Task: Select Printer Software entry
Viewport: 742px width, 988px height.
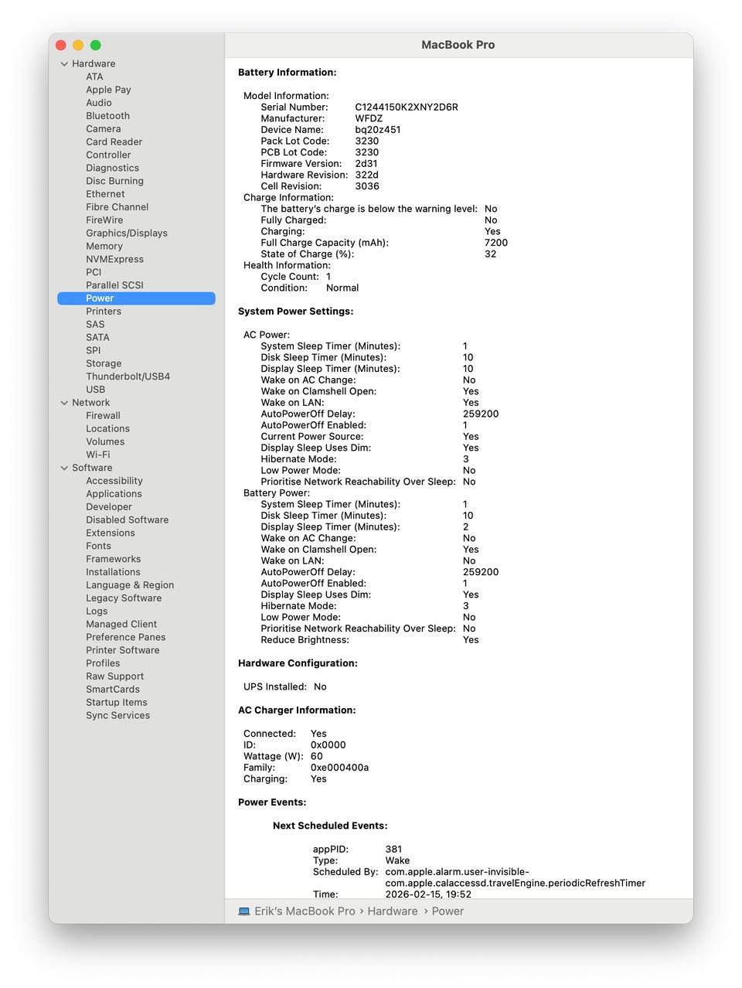Action: [123, 650]
